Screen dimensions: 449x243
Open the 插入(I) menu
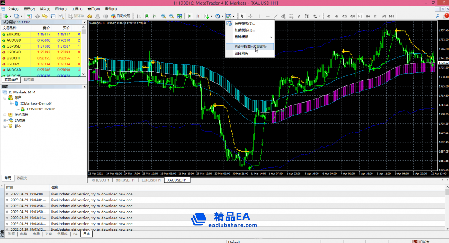45,9
